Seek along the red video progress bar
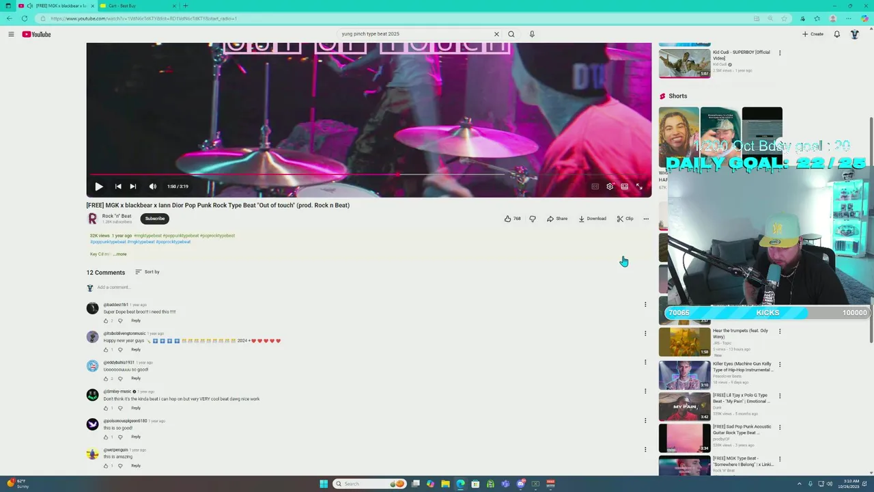Image resolution: width=874 pixels, height=492 pixels. (369, 175)
